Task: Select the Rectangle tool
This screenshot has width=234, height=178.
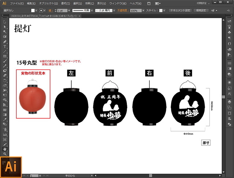Action: tap(5, 56)
